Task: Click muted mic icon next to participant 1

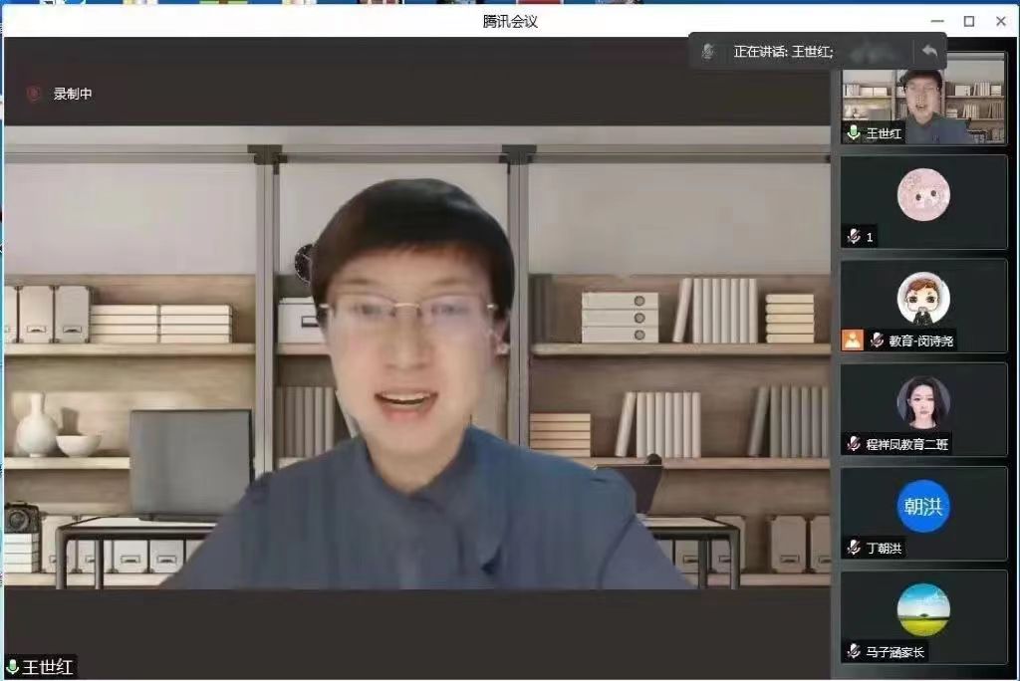Action: [854, 236]
